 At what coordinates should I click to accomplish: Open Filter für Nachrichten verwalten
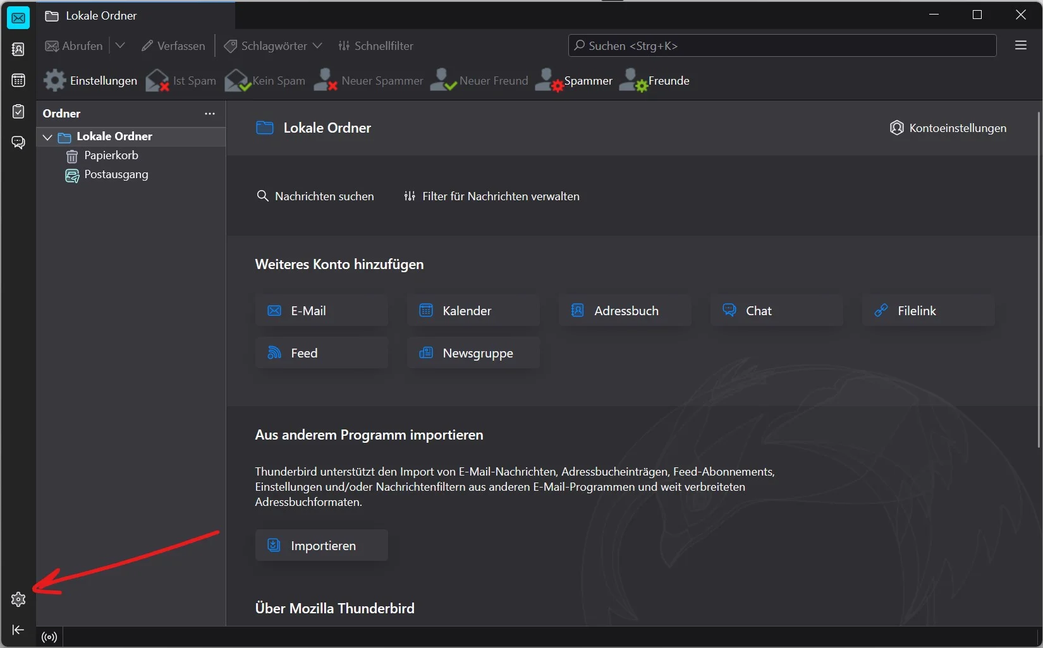click(492, 196)
